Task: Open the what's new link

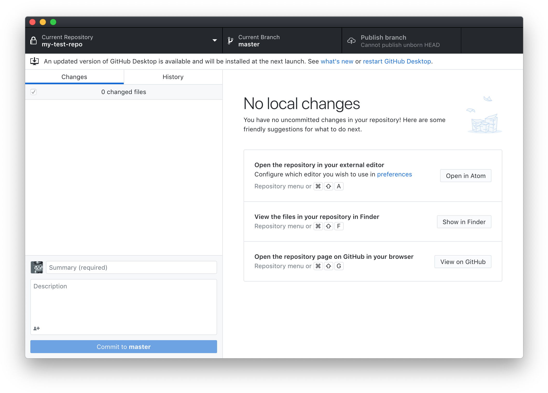Action: click(x=337, y=61)
